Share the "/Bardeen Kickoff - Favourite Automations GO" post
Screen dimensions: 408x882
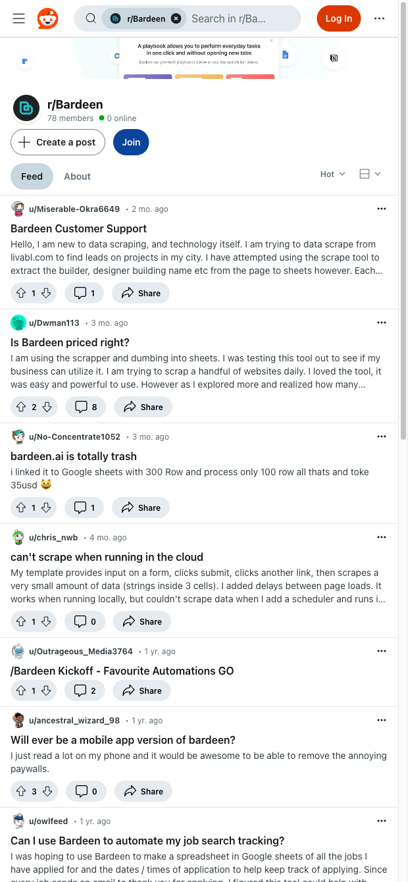[x=141, y=690]
